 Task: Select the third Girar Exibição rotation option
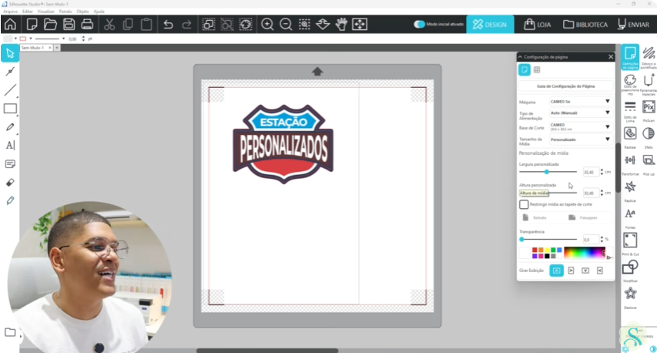(585, 271)
